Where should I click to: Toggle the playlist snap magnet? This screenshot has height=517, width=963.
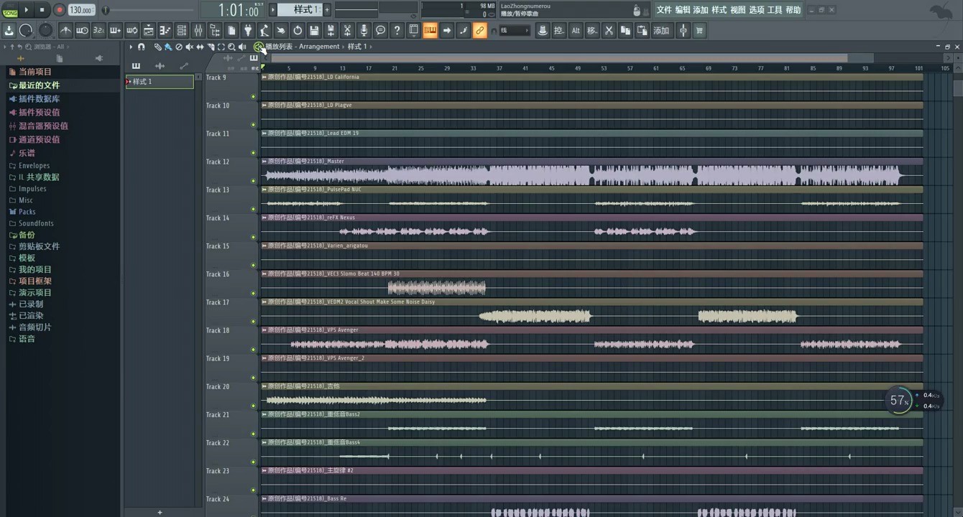(x=142, y=47)
